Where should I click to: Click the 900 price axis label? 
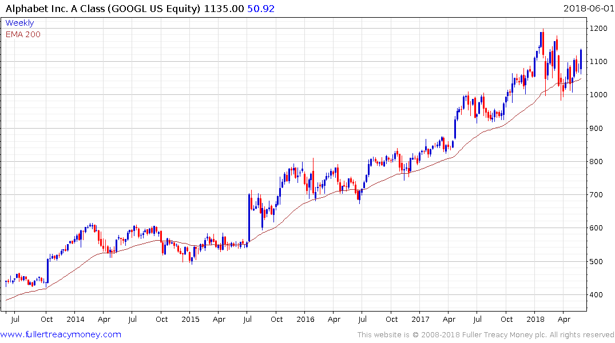click(x=596, y=128)
